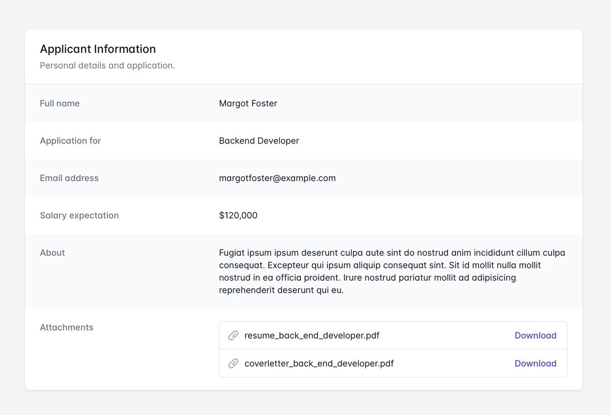Click the About label
Screen dimensions: 611x415
click(52, 253)
